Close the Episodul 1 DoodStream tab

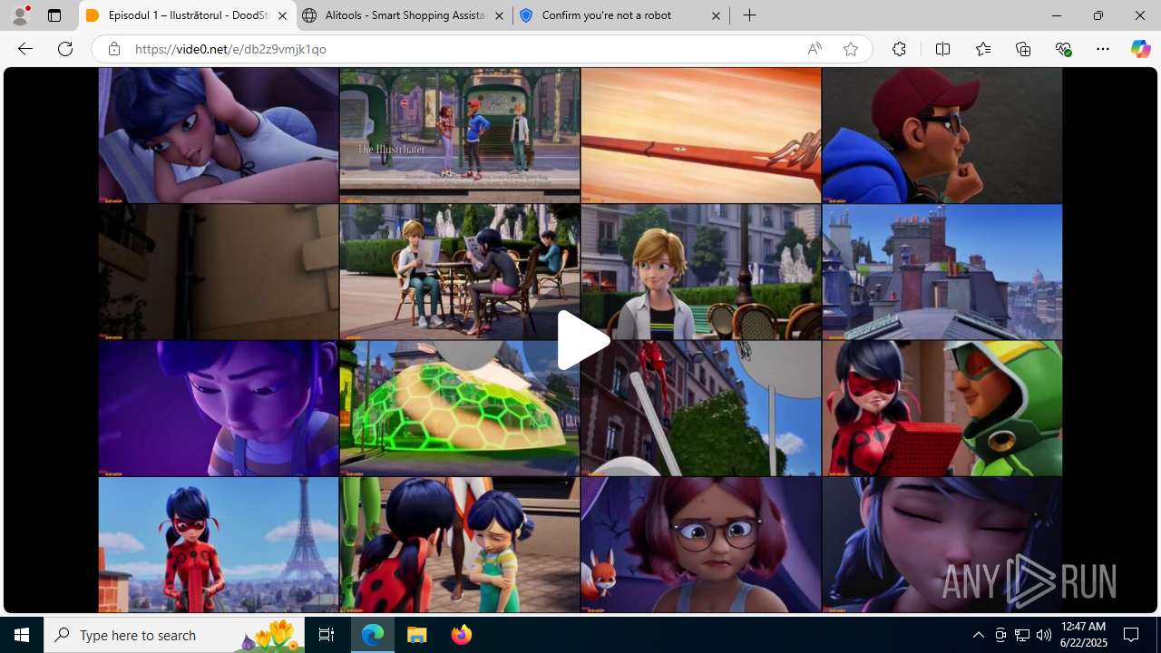282,15
